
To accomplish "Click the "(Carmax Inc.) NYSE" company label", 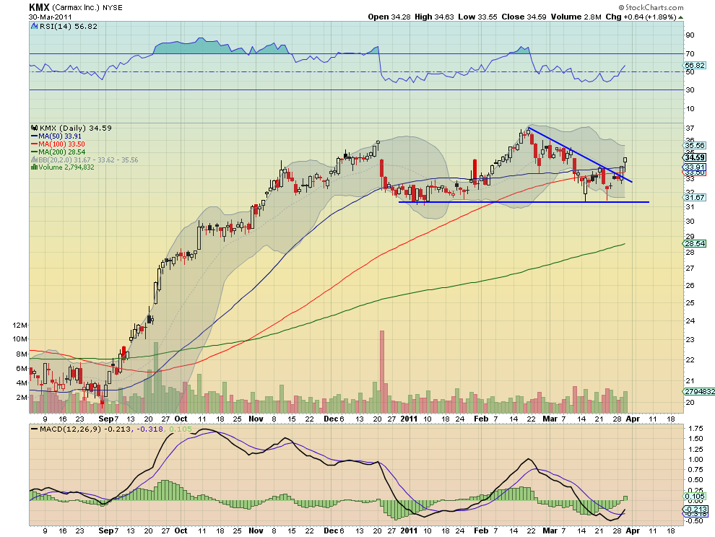I will [87, 8].
